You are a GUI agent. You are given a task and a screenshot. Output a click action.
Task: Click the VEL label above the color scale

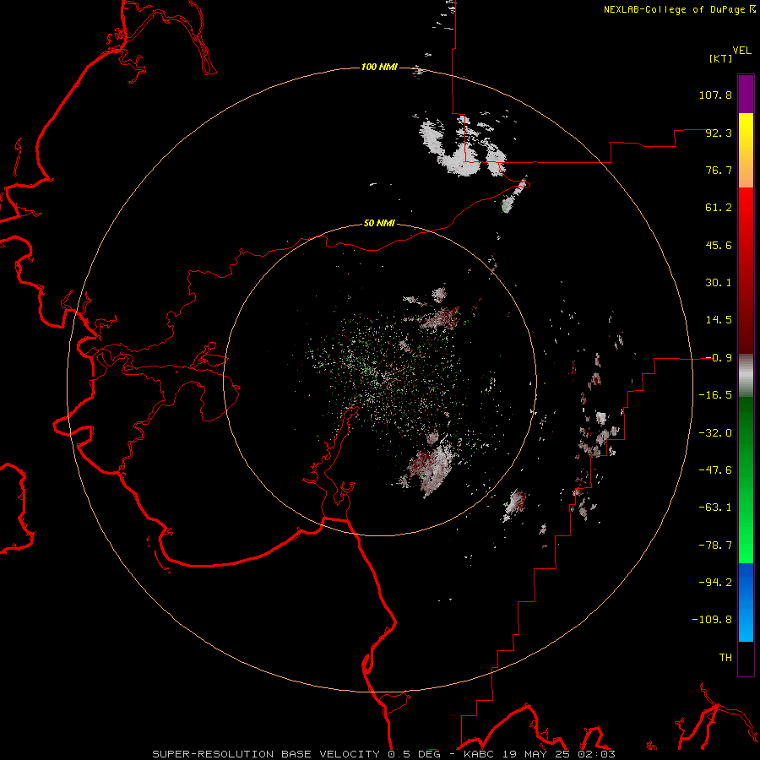[x=741, y=51]
